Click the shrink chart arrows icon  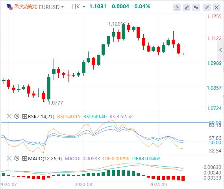(207, 7)
